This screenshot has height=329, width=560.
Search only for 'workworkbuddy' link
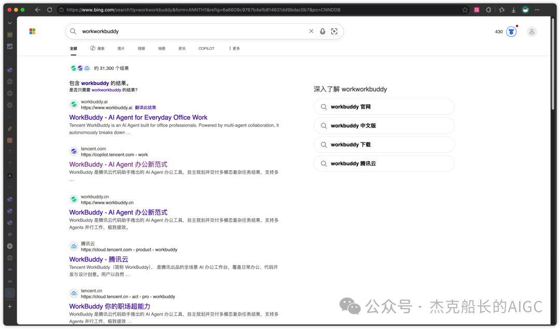coord(106,90)
